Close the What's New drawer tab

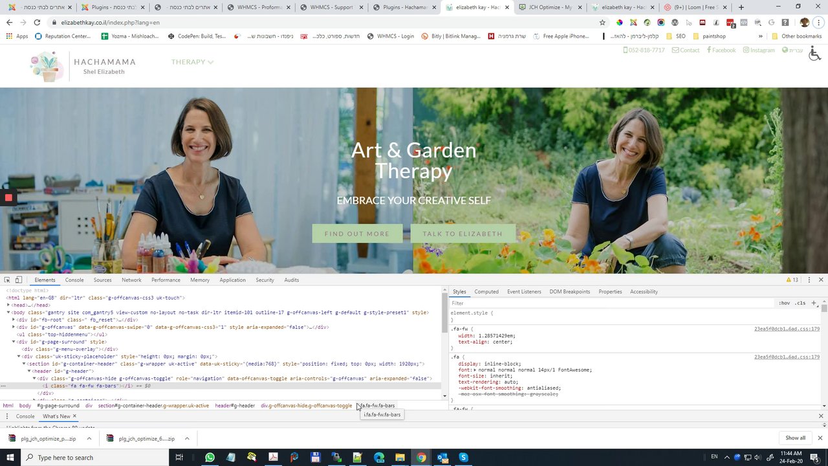[74, 416]
